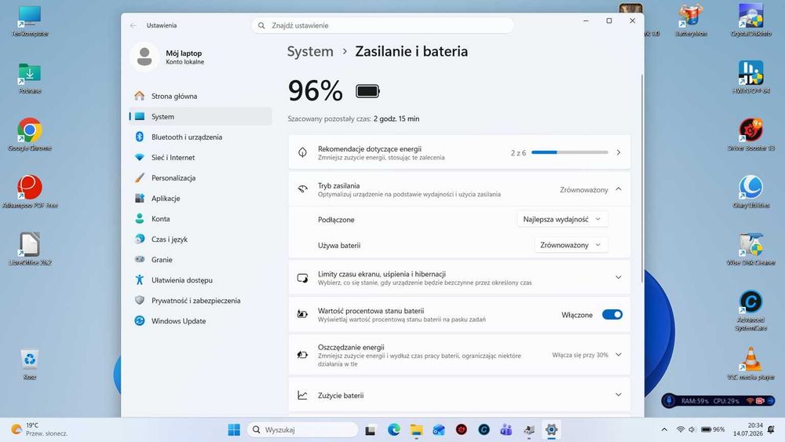The height and width of the screenshot is (442, 785).
Task: Launch Advanced SystemCare shortcut
Action: tap(750, 311)
